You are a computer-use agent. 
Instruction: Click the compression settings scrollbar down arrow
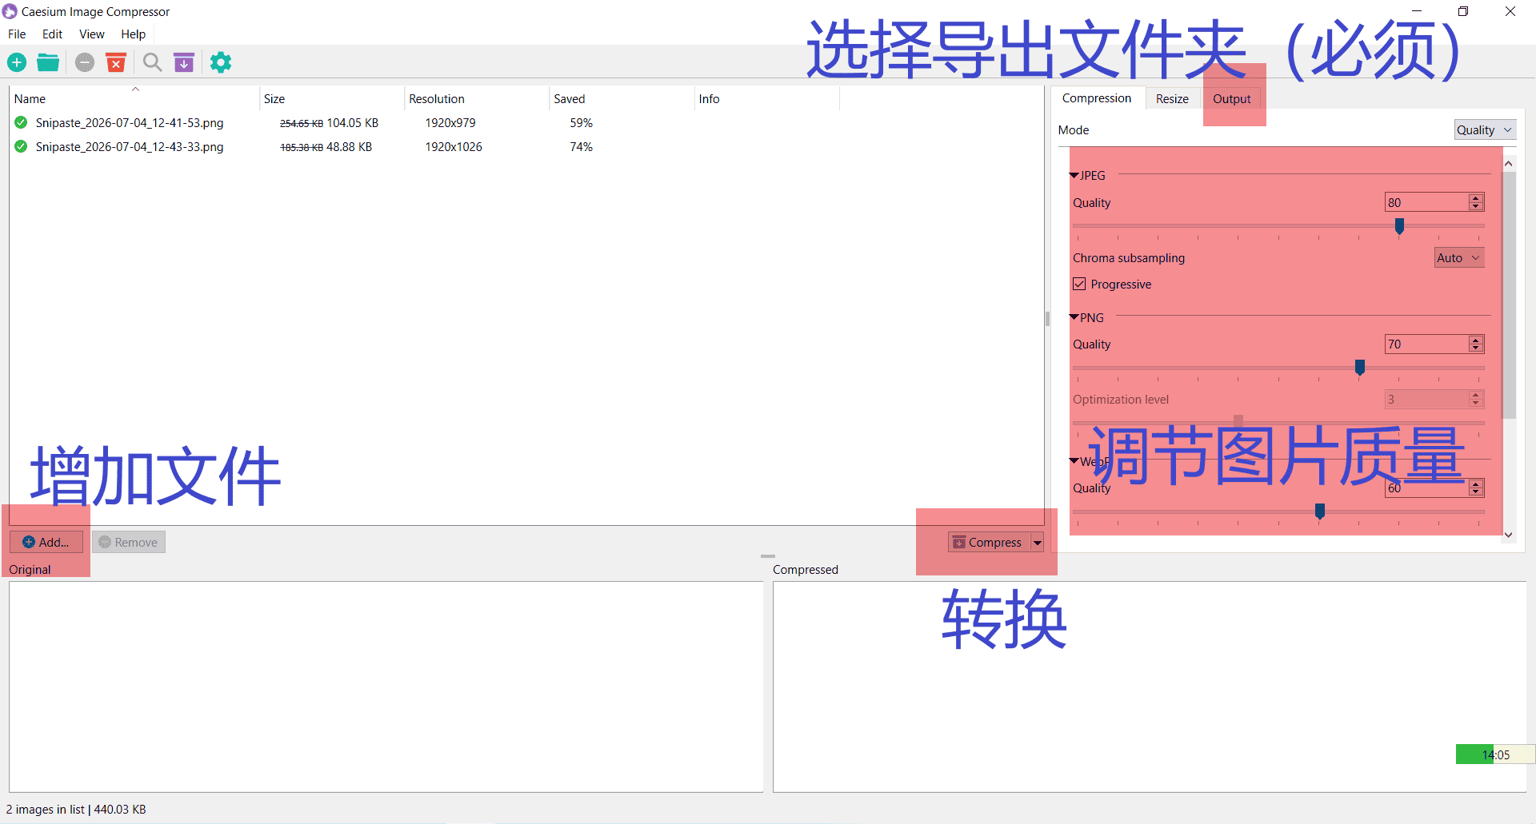1509,535
